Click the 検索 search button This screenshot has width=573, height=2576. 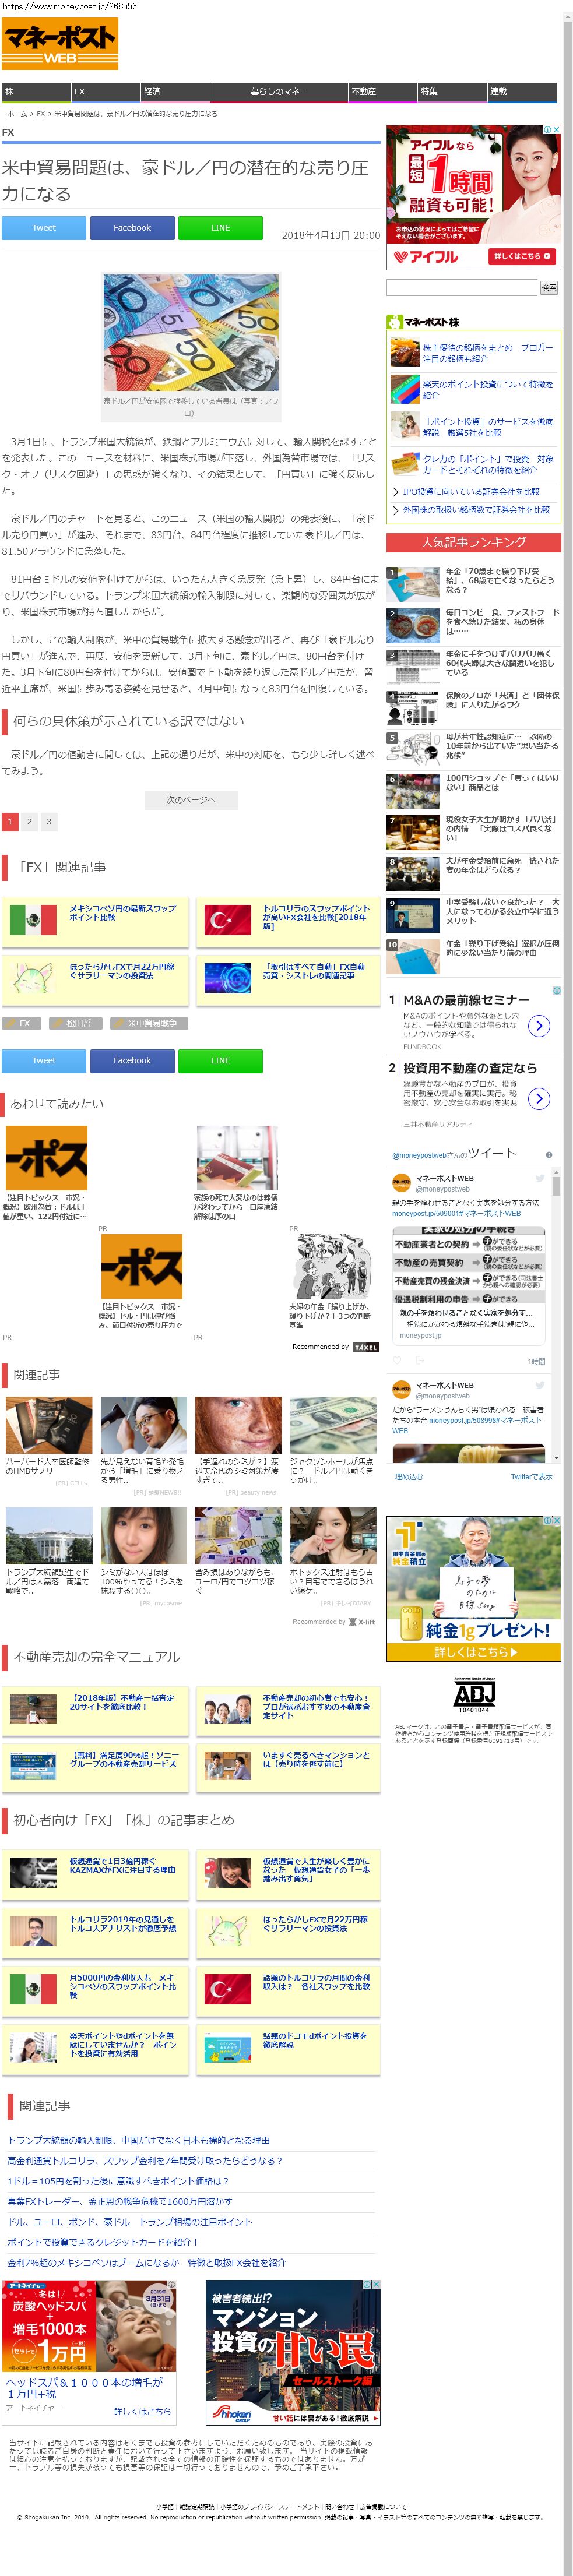tap(549, 288)
